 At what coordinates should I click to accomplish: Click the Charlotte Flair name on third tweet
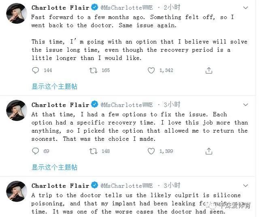tap(60, 185)
